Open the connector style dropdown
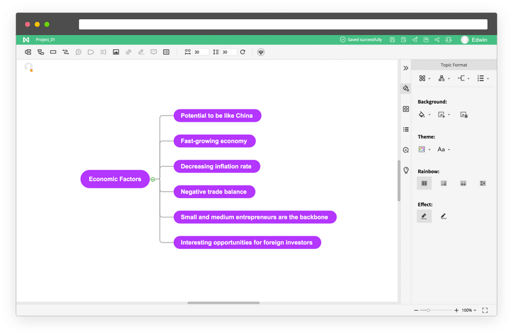This screenshot has width=513, height=335. 464,78
